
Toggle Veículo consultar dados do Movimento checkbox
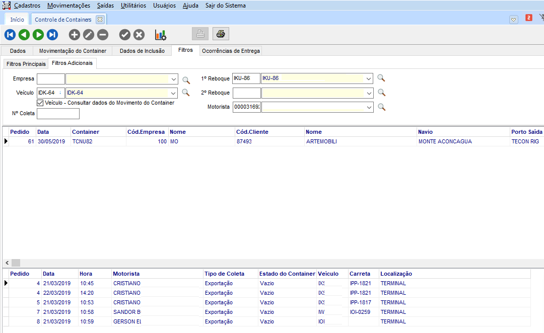(40, 103)
